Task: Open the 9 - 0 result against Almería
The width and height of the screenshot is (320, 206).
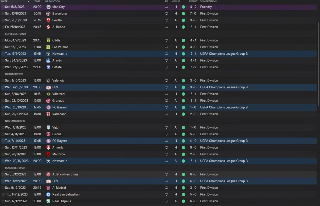Action: coord(193,147)
